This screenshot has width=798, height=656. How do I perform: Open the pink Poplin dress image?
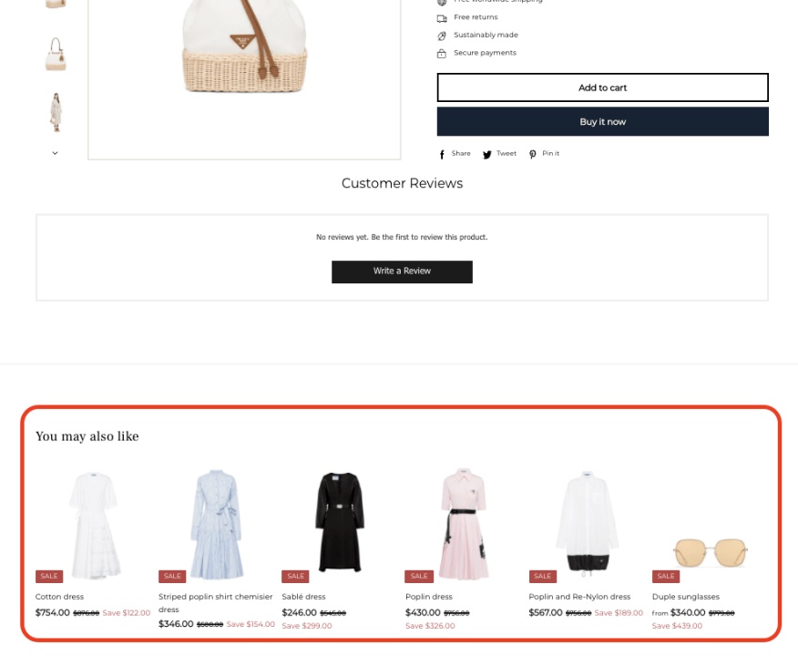(463, 524)
